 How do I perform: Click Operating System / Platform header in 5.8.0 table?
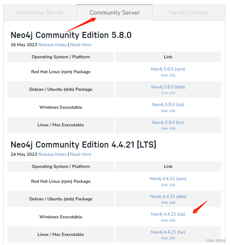61,57
